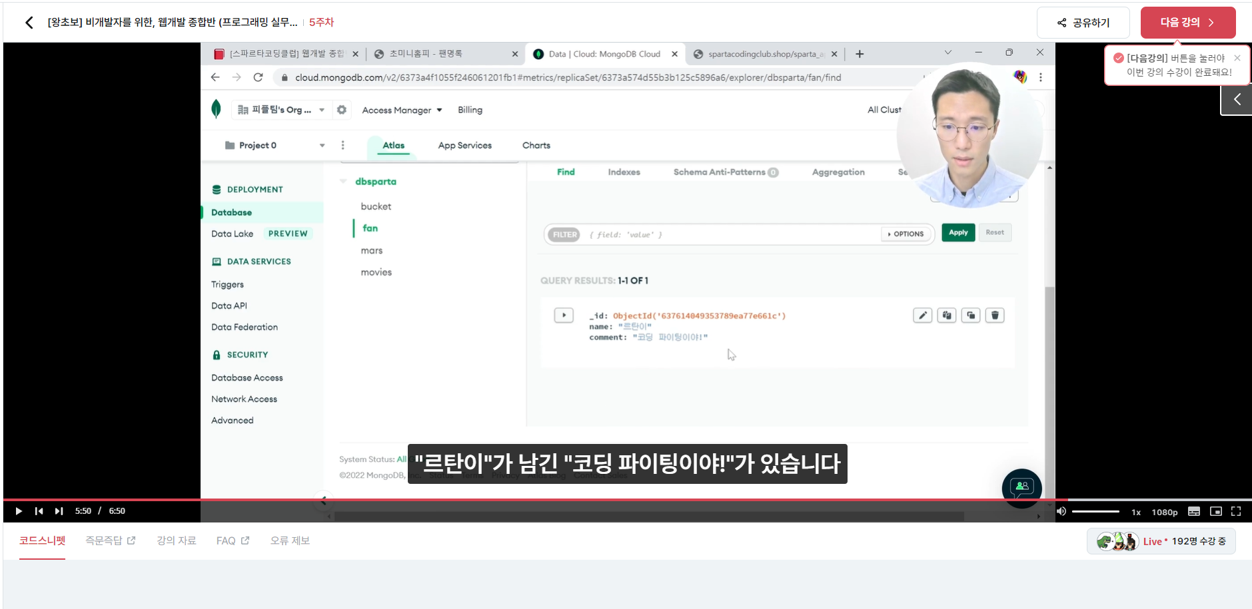Open Advanced security settings

coord(232,420)
